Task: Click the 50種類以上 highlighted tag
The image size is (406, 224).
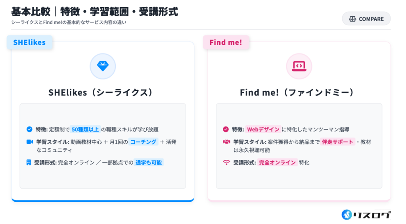Action: tap(85, 129)
